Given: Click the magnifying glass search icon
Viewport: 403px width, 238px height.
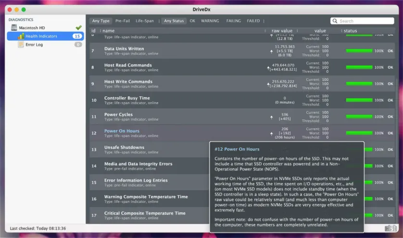Looking at the screenshot, I should tap(335, 21).
